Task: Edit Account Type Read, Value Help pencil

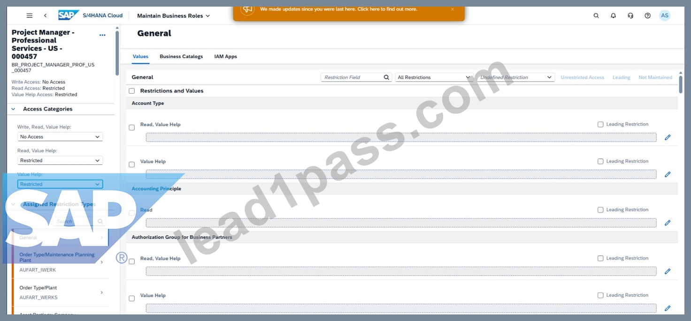Action: click(668, 137)
